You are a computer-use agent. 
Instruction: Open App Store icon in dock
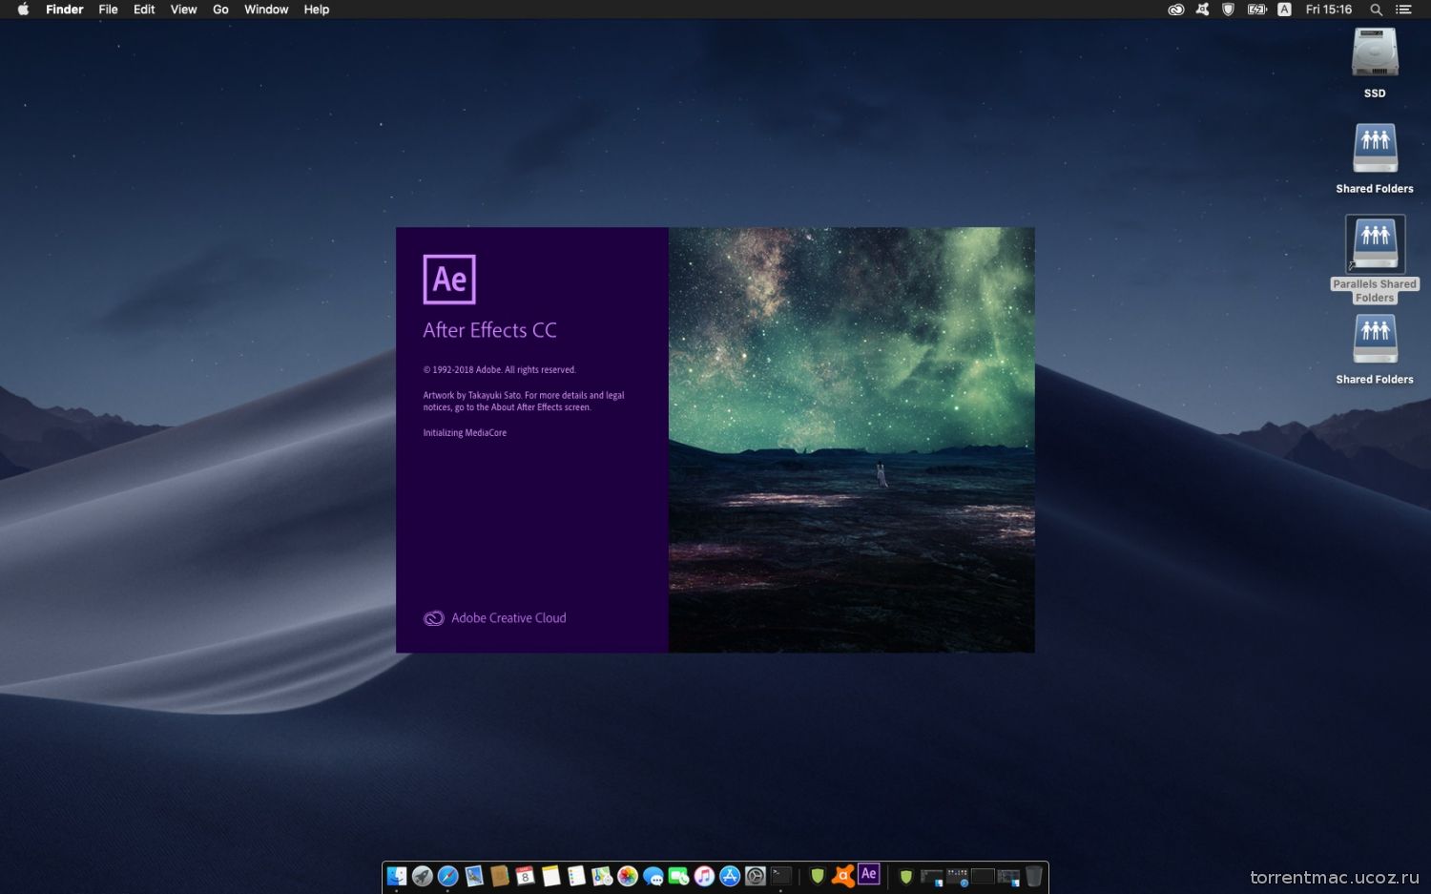coord(730,876)
